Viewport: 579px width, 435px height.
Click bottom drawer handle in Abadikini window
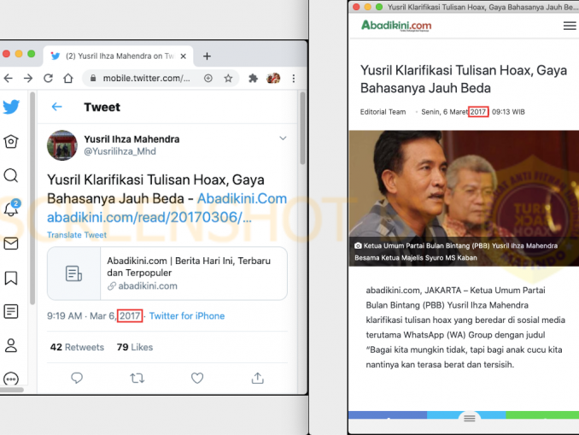470,418
